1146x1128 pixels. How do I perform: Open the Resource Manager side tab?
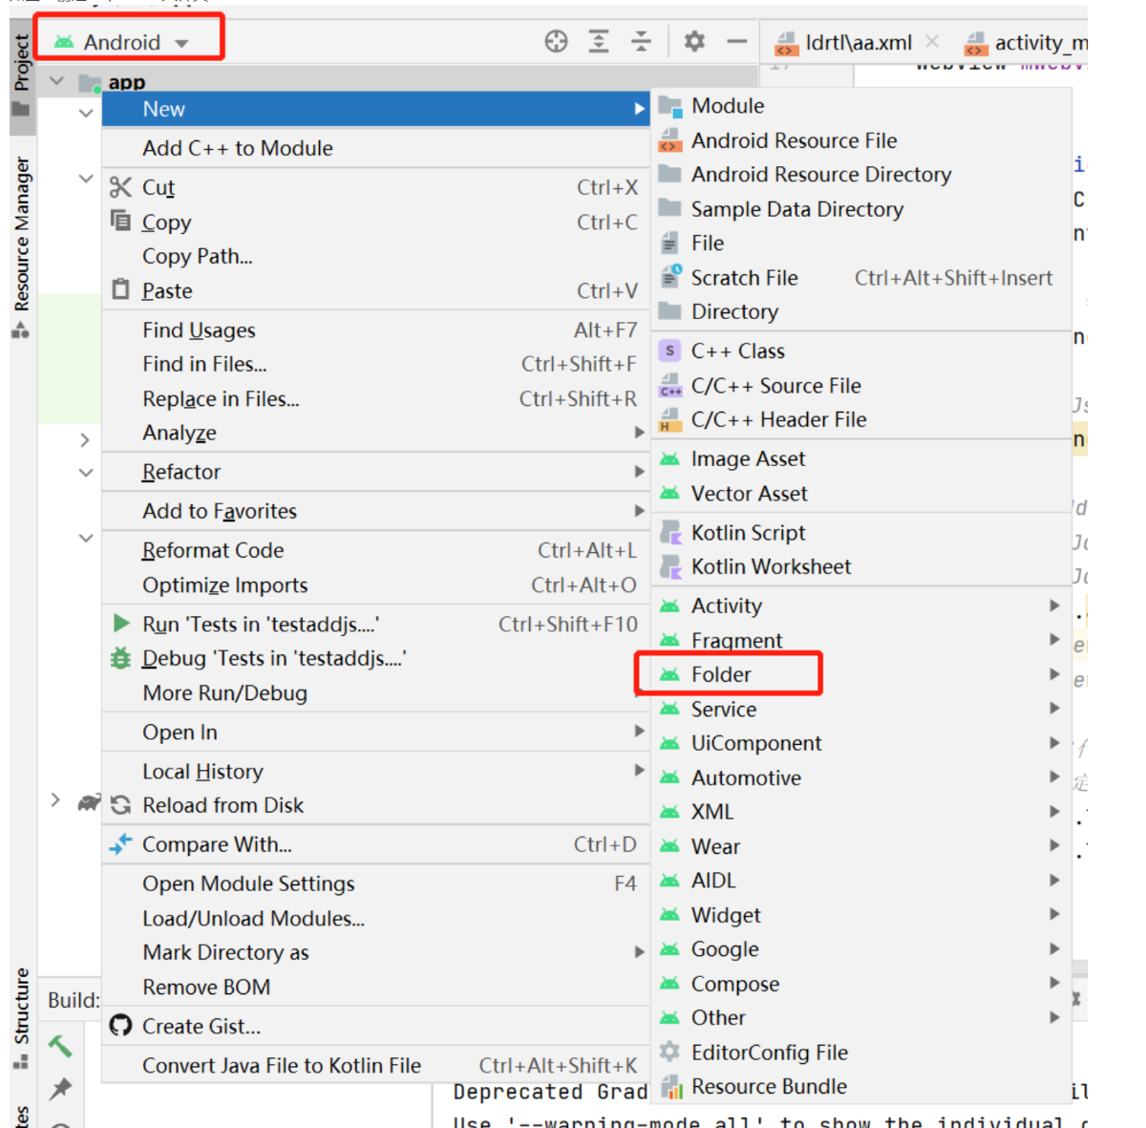tap(21, 247)
